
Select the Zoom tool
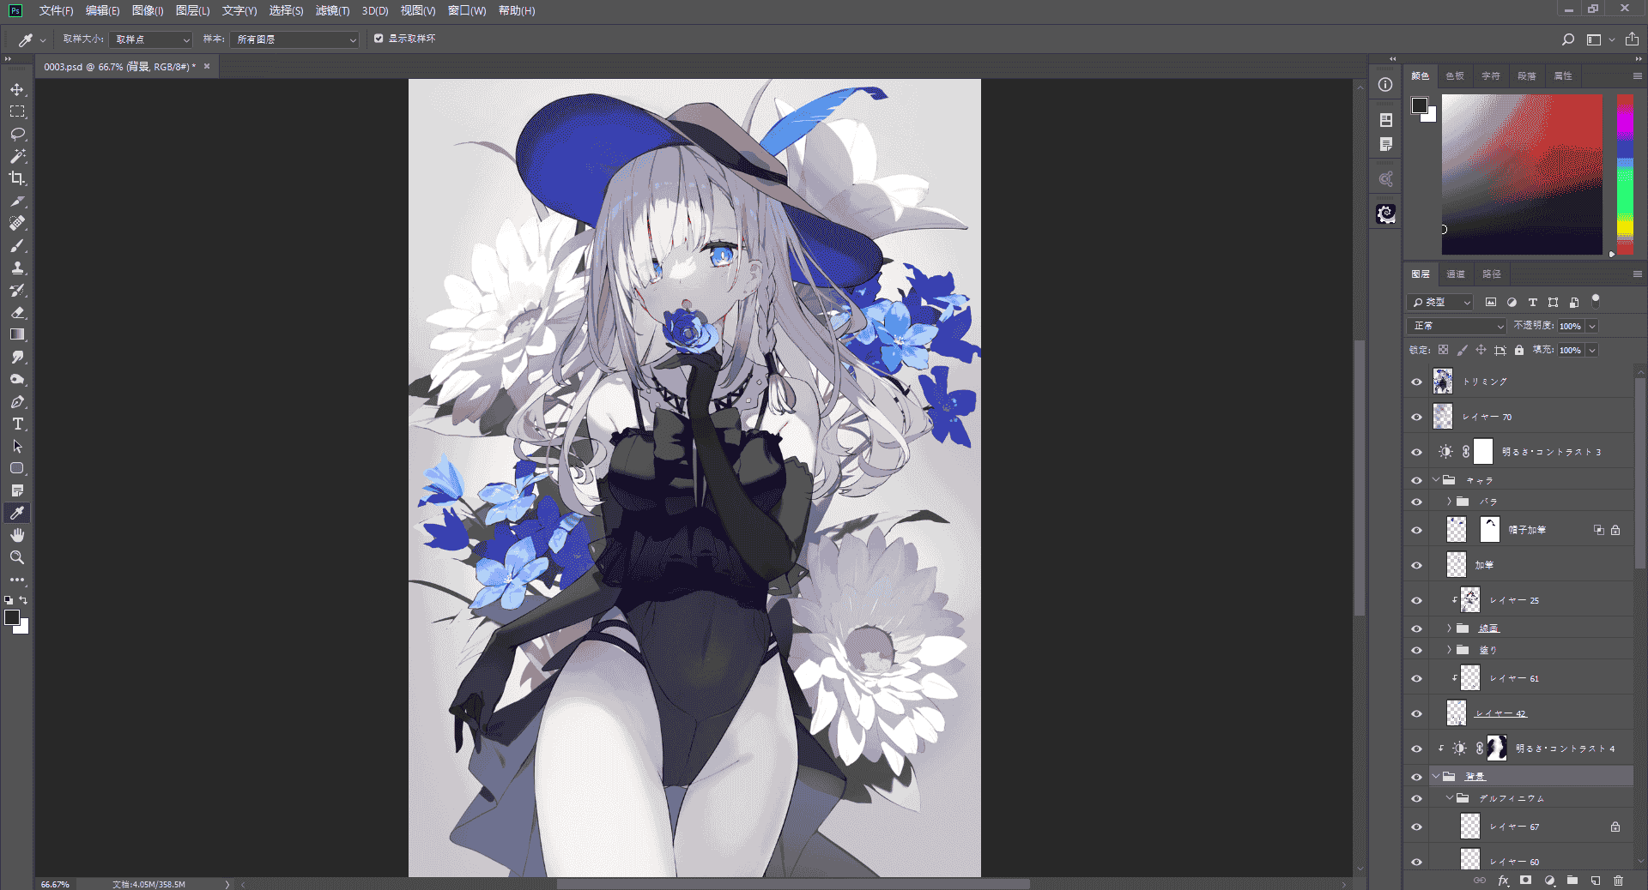click(17, 557)
